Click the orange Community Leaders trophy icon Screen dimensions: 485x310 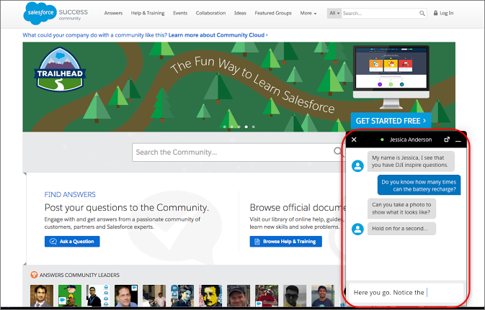34,275
